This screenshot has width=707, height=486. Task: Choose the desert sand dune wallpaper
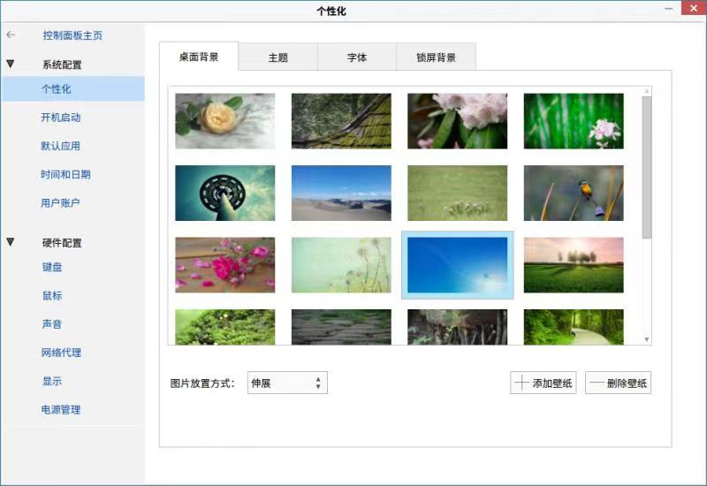[341, 193]
